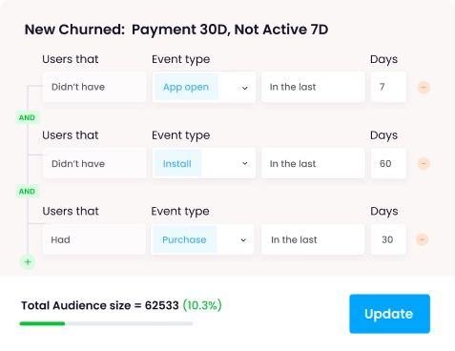Remove the App open condition row
The image size is (455, 351).
point(424,88)
